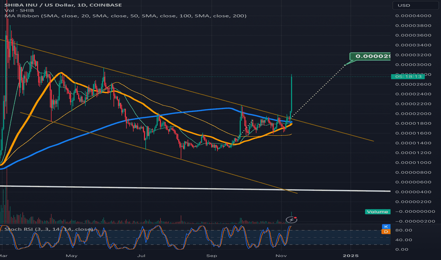Click the 0.00000800 price axis label
441x260 pixels.
tap(413, 172)
